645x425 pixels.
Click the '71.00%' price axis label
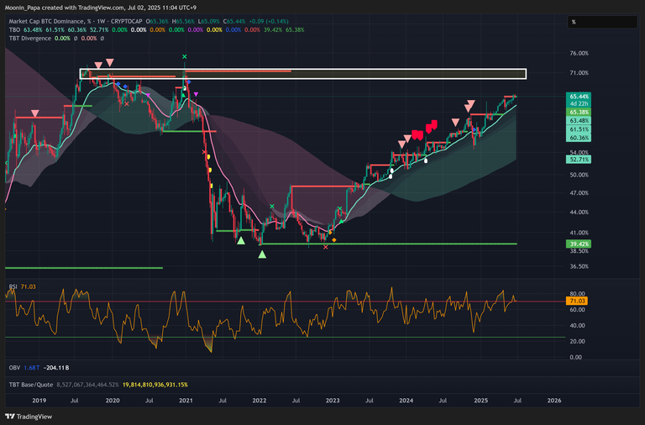[x=579, y=73]
